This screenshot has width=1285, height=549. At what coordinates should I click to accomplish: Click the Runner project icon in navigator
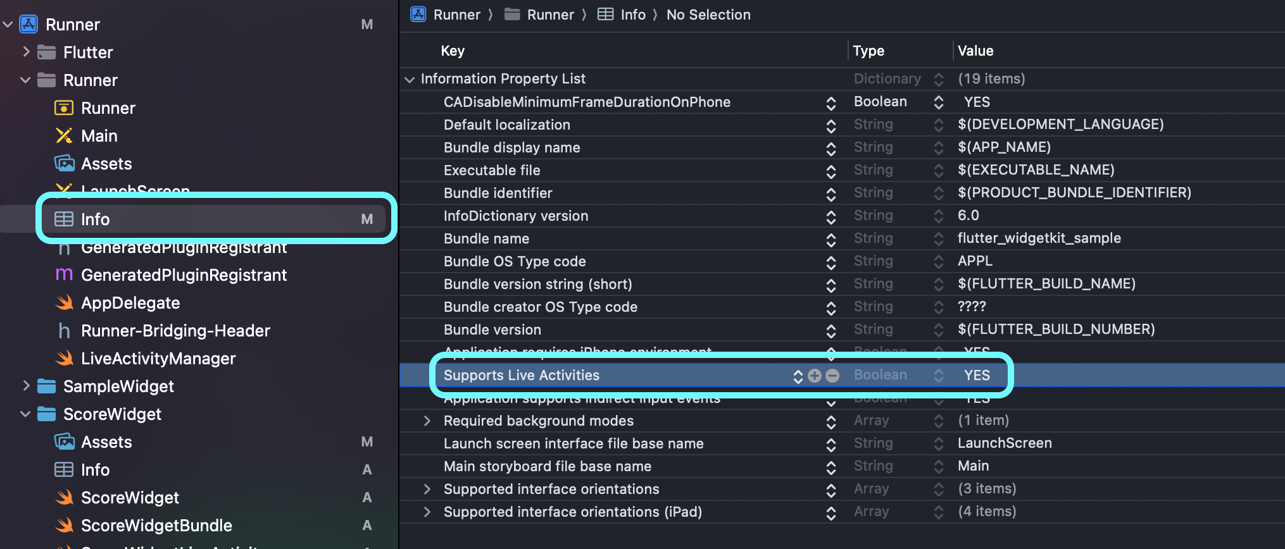click(28, 25)
